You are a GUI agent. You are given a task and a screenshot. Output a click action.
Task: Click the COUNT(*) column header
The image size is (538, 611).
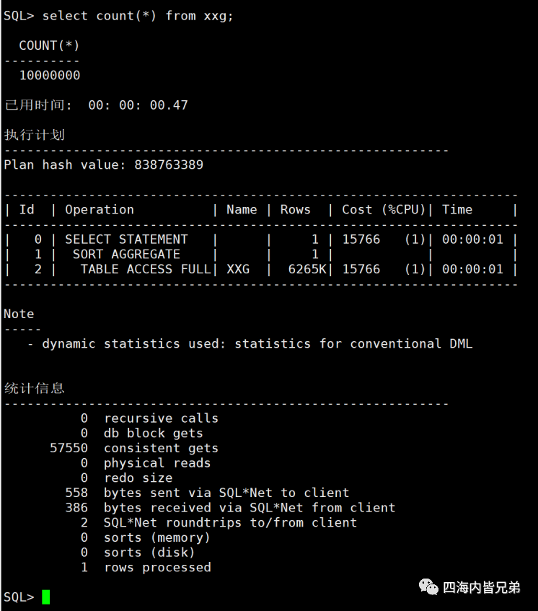click(49, 45)
